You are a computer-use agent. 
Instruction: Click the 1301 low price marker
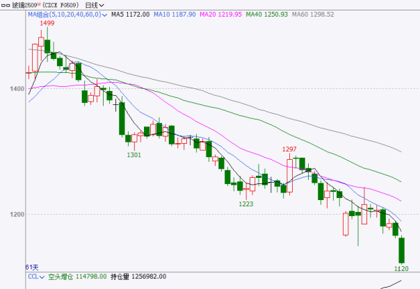pyautogui.click(x=134, y=155)
